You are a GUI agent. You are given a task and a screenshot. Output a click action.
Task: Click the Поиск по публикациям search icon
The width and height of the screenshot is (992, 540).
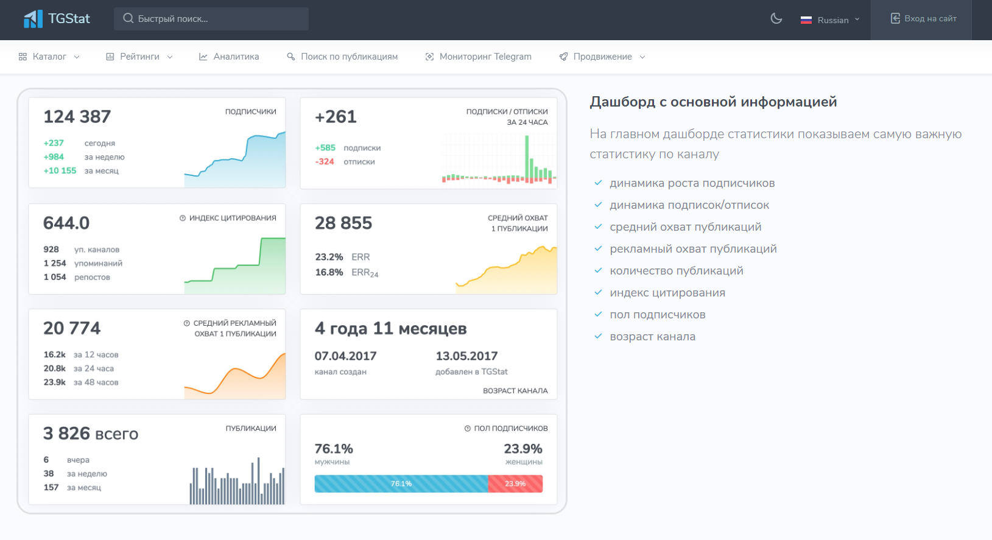point(291,57)
